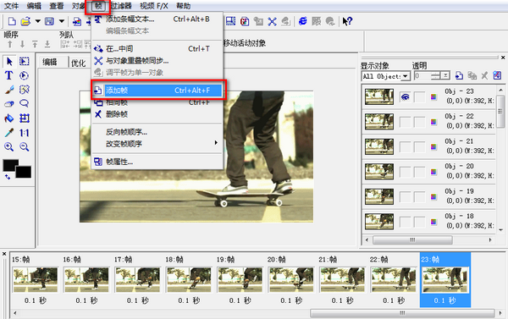The image size is (508, 319).
Task: Click the canvas size toolbar icon
Action: coord(230,21)
